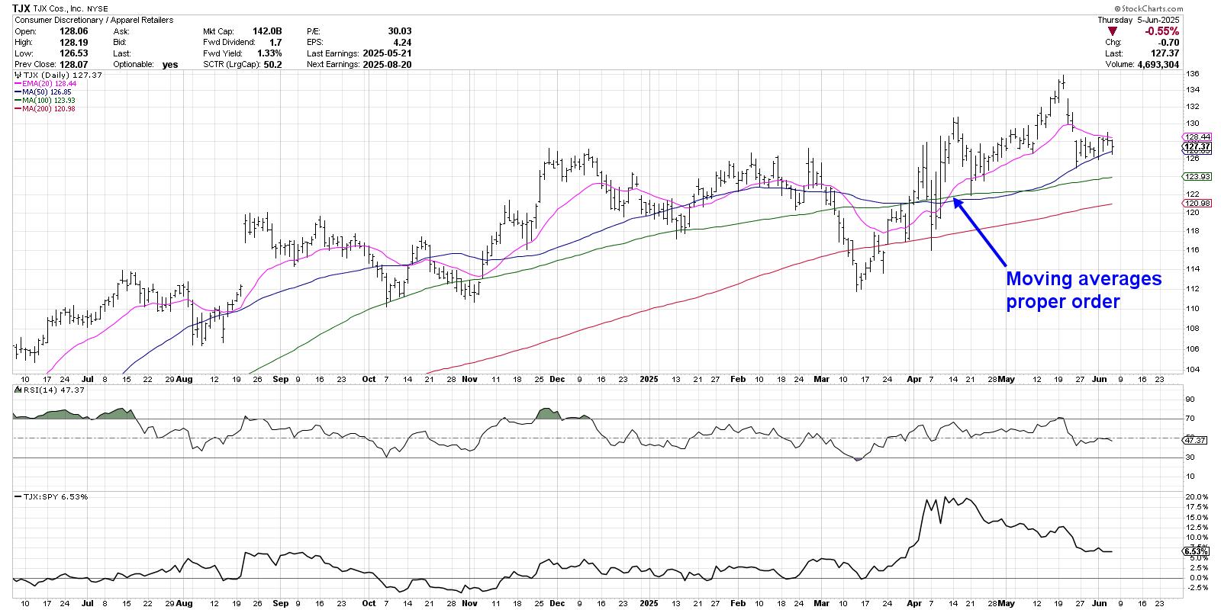Click the -0.55% percent change
Viewport: 1221px width, 610px height.
click(1162, 31)
